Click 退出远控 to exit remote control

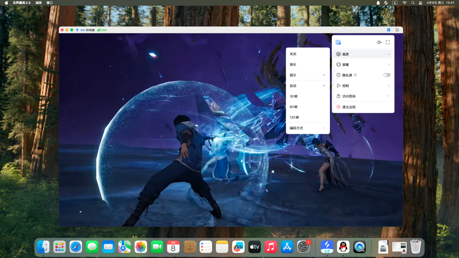pos(349,107)
